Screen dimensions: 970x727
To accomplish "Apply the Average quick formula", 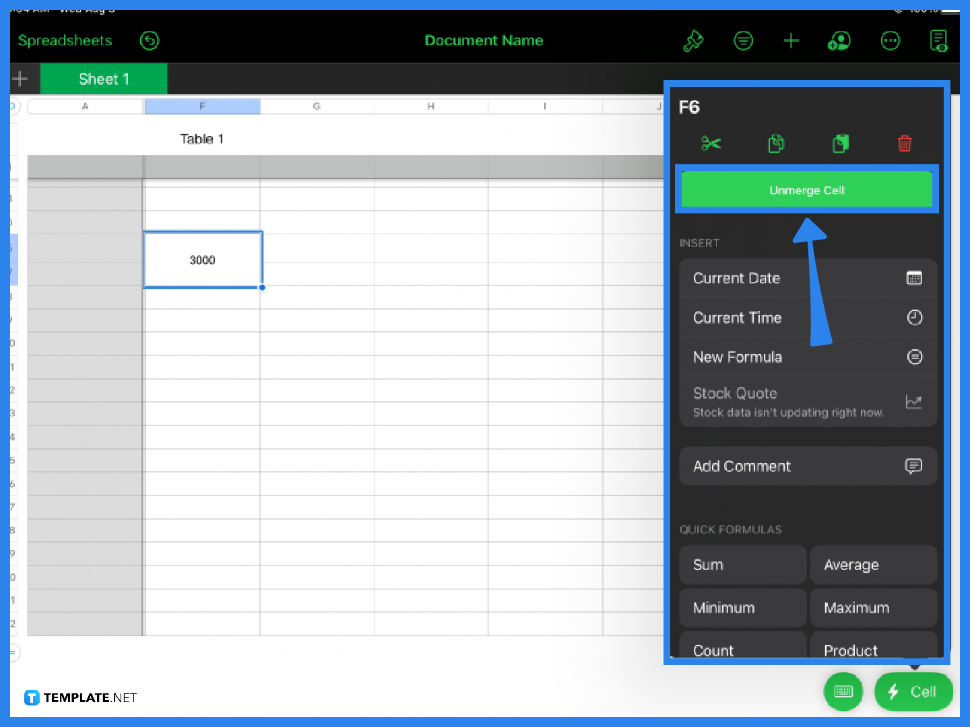I will (873, 565).
